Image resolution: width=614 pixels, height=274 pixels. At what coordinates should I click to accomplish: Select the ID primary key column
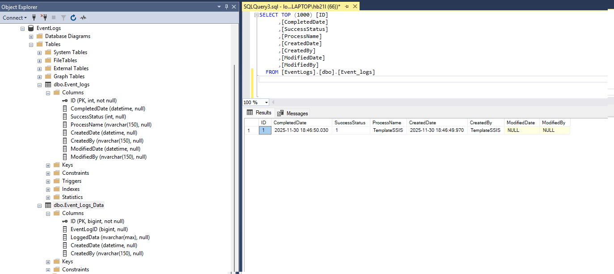[x=93, y=101]
